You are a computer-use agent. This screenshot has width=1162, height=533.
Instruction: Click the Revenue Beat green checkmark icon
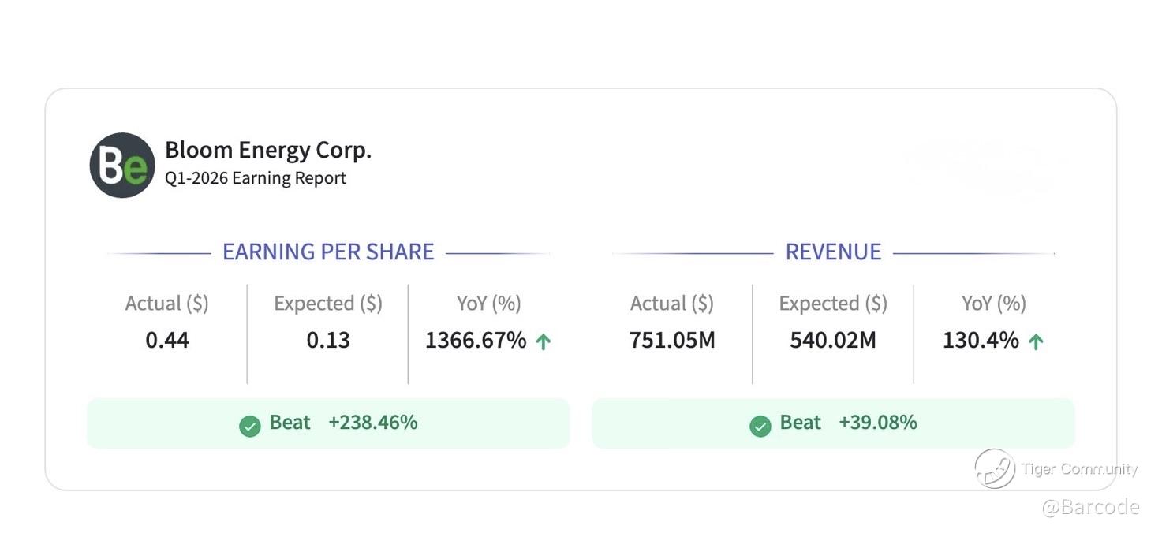tap(760, 427)
